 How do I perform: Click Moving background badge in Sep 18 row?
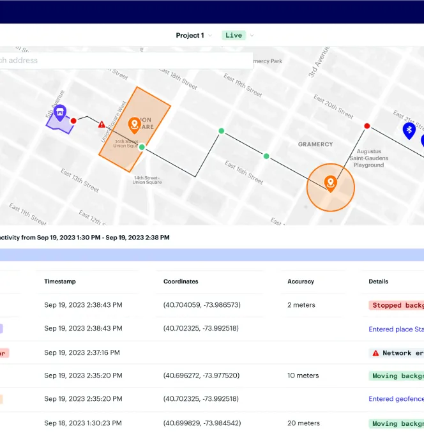point(397,423)
